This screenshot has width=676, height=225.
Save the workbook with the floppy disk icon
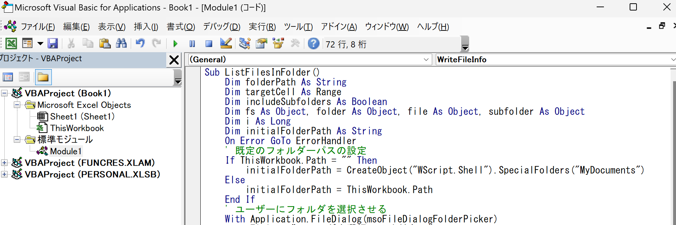point(53,44)
